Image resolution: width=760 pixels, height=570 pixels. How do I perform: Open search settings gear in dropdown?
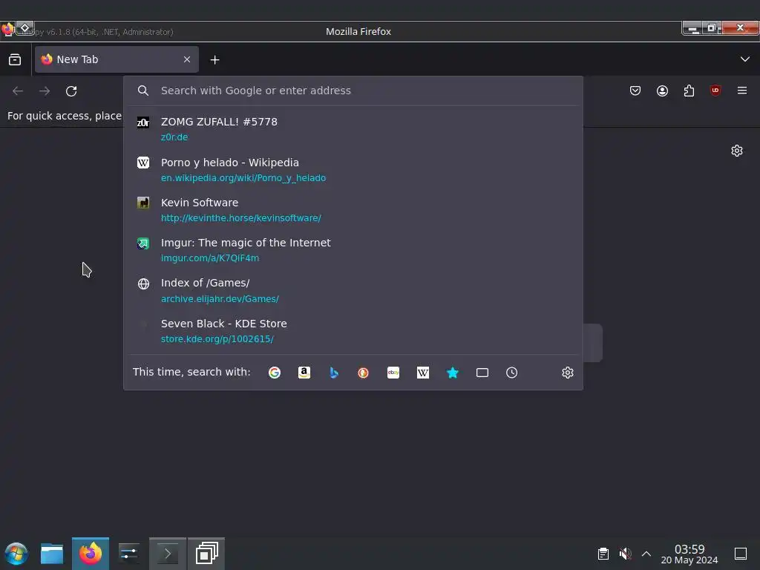click(x=568, y=373)
